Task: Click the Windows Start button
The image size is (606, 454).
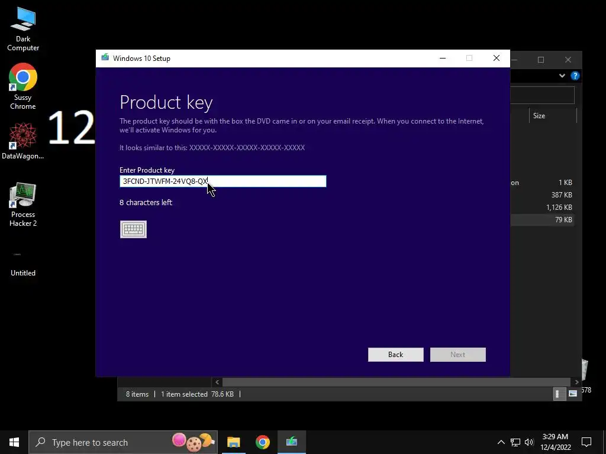Action: coord(14,442)
